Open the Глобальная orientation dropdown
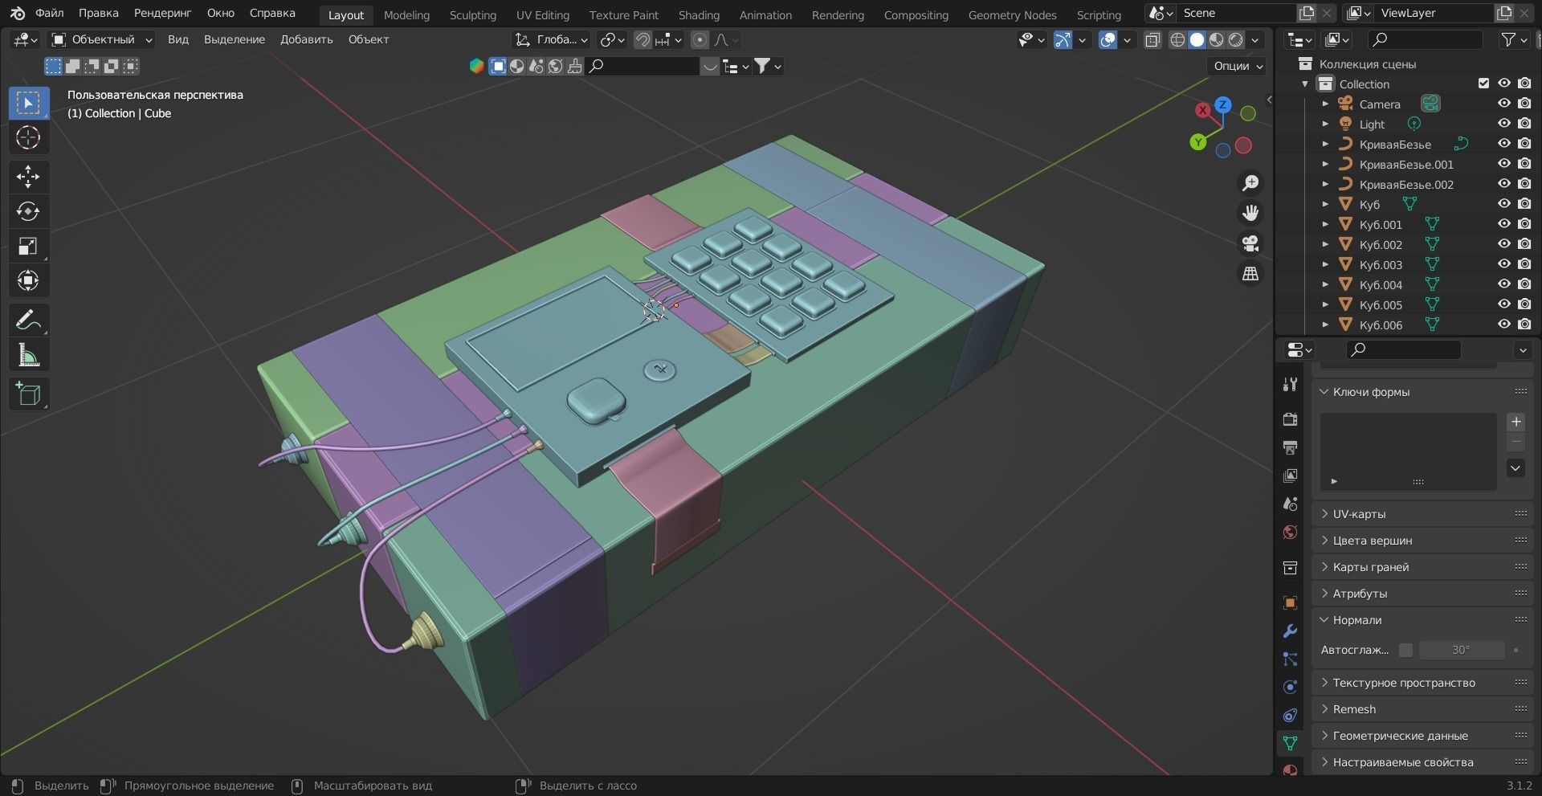1542x796 pixels. pyautogui.click(x=552, y=40)
